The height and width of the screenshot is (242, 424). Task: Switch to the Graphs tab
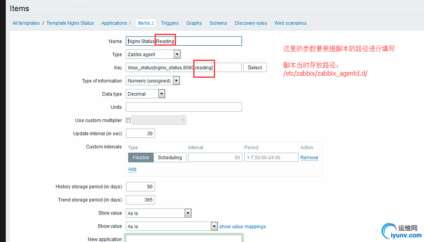[x=194, y=23]
